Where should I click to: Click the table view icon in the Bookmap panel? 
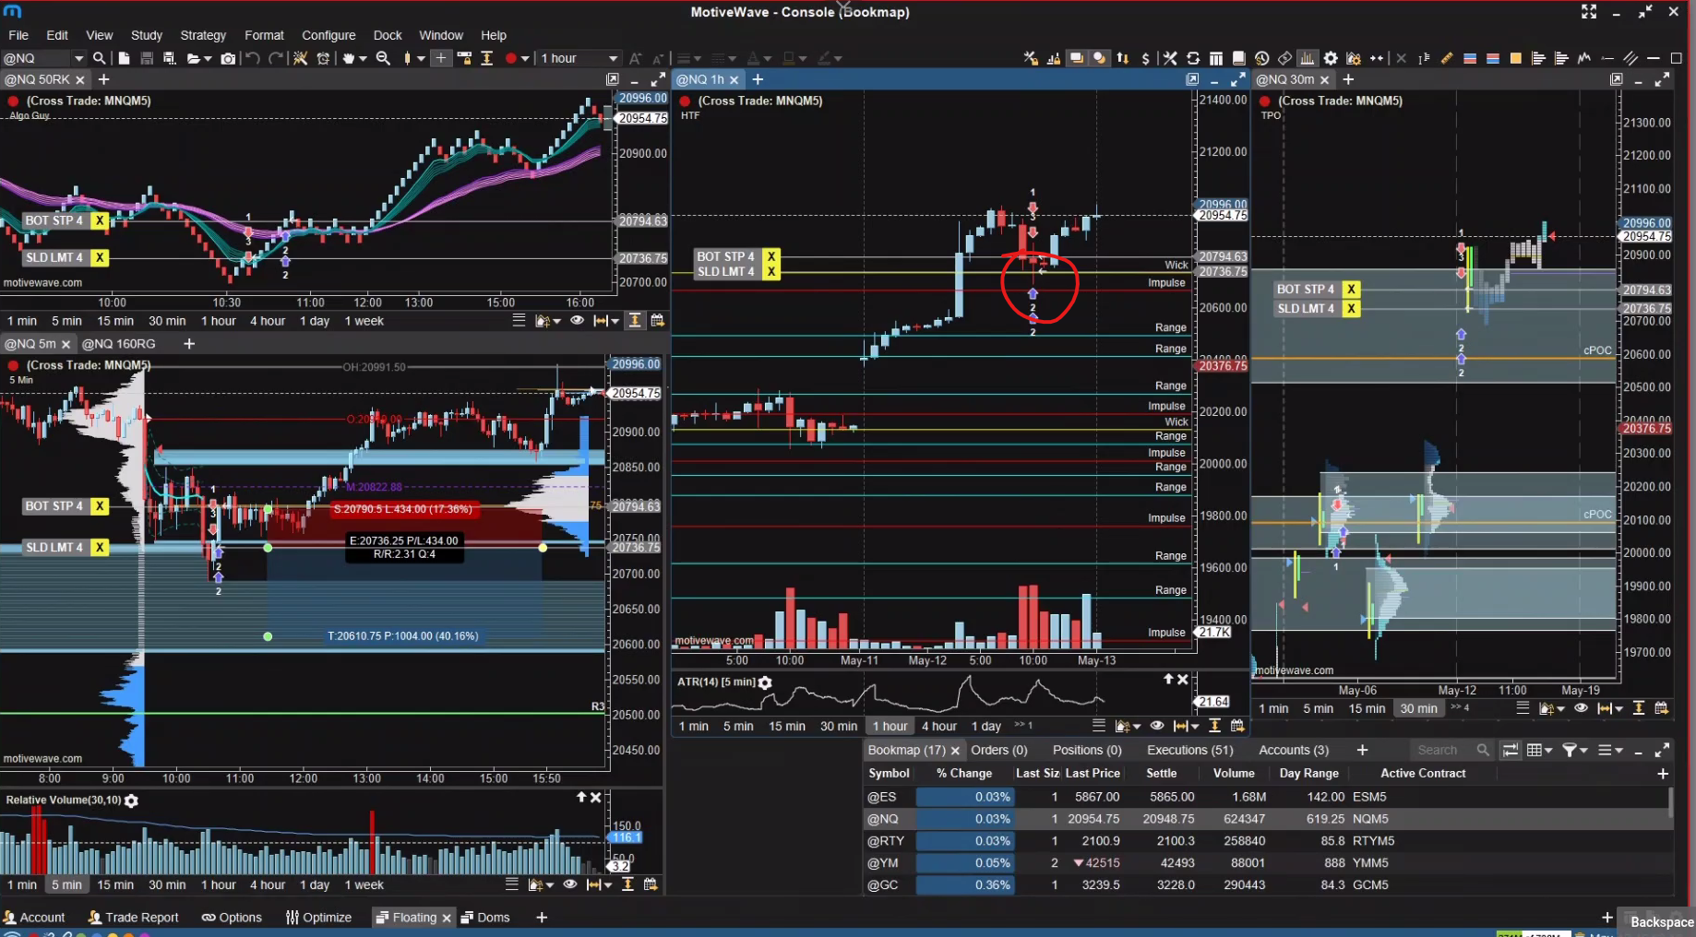[1534, 750]
